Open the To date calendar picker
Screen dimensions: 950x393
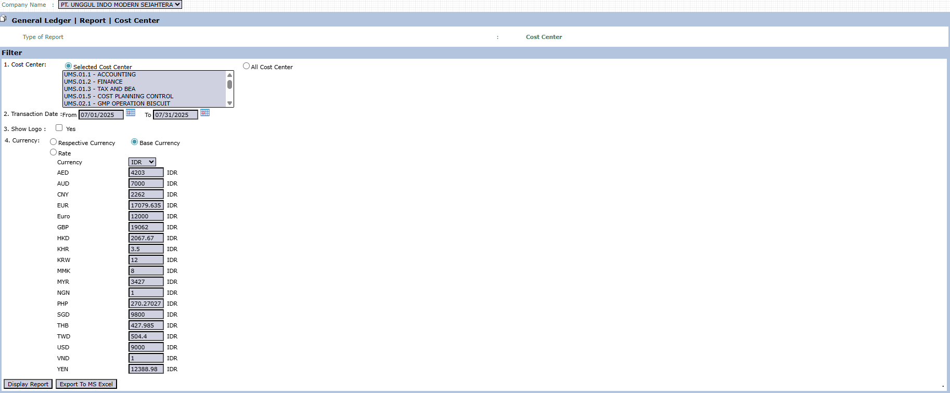click(205, 113)
